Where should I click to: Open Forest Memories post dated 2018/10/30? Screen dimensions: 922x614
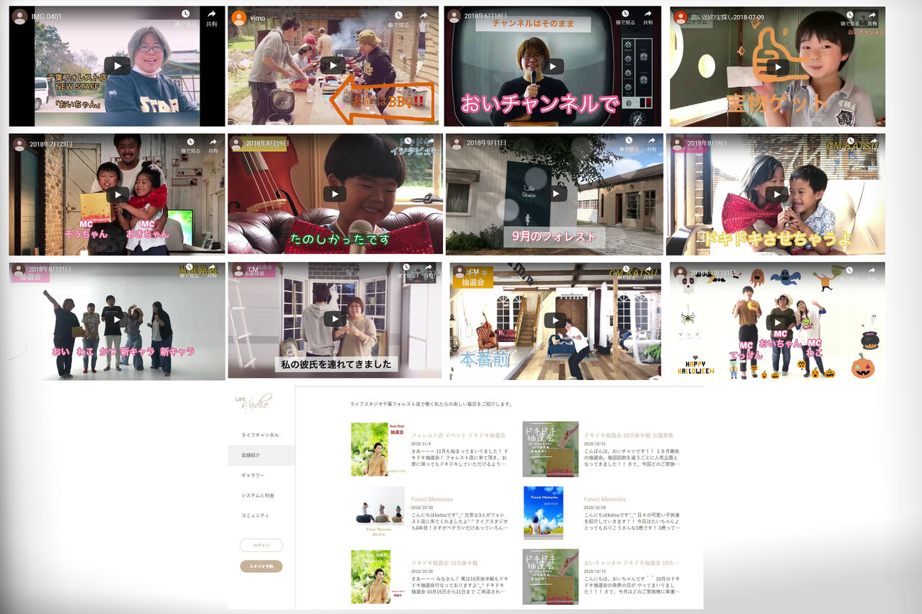point(432,500)
